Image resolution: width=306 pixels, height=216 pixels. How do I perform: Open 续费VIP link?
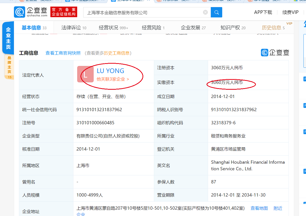[x=290, y=12]
